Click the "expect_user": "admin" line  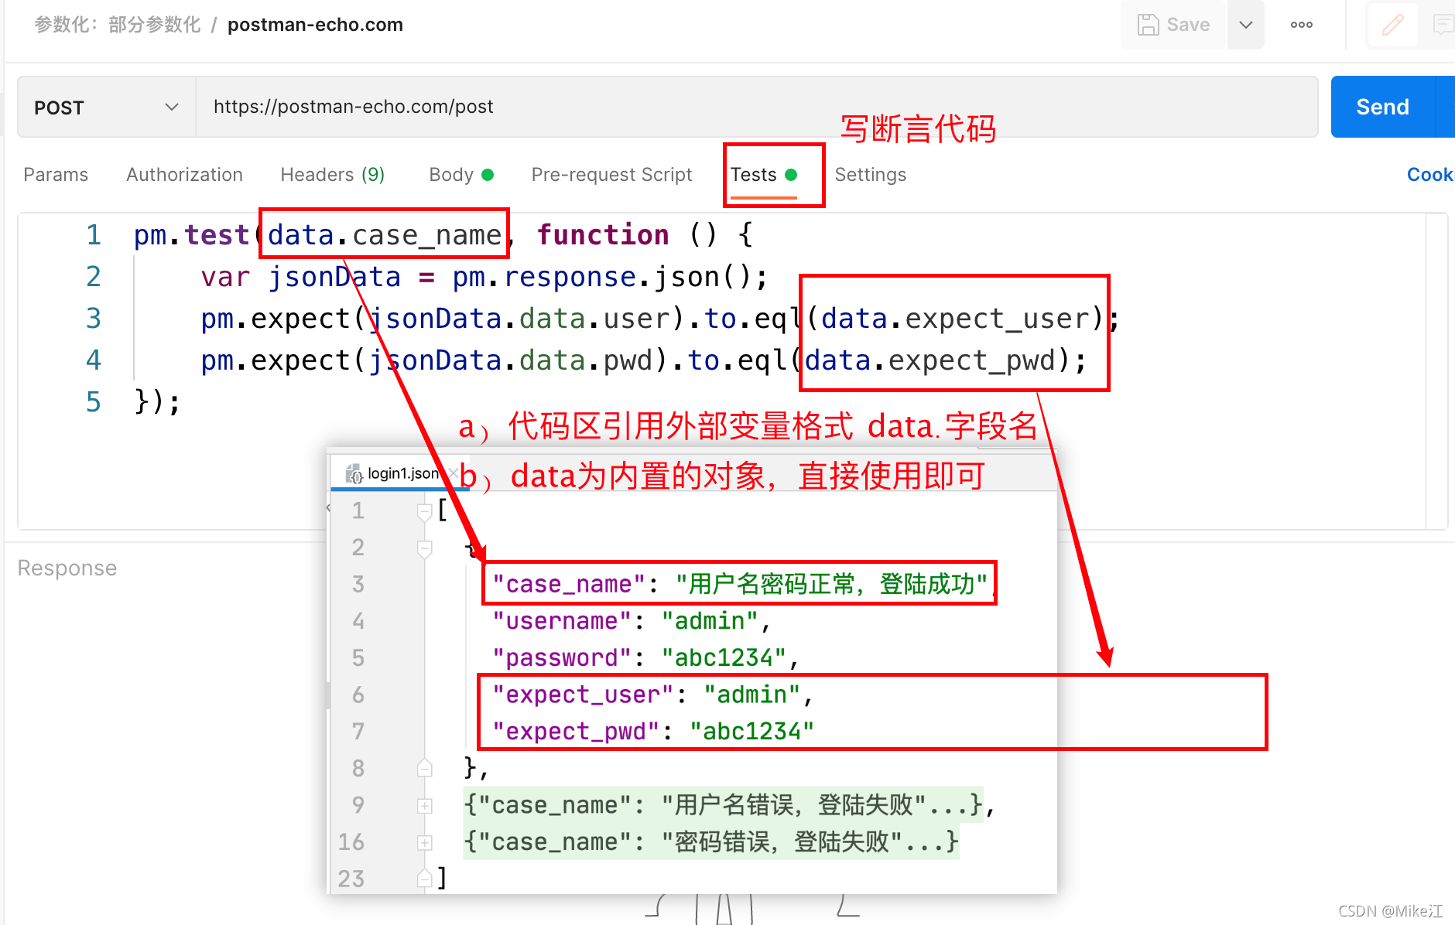tap(652, 695)
